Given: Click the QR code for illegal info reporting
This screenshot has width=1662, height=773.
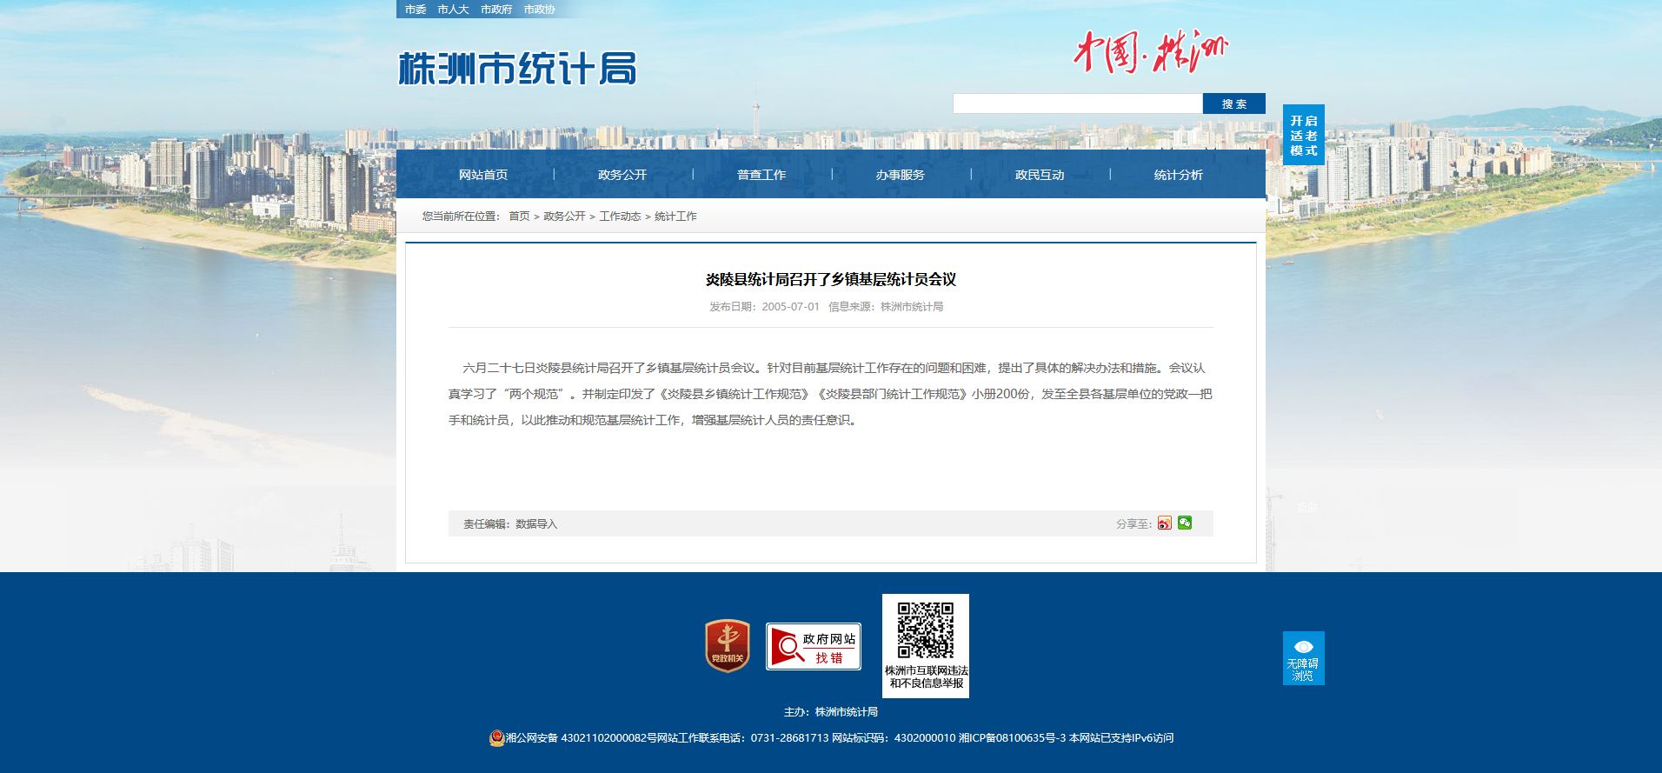Looking at the screenshot, I should (x=925, y=631).
